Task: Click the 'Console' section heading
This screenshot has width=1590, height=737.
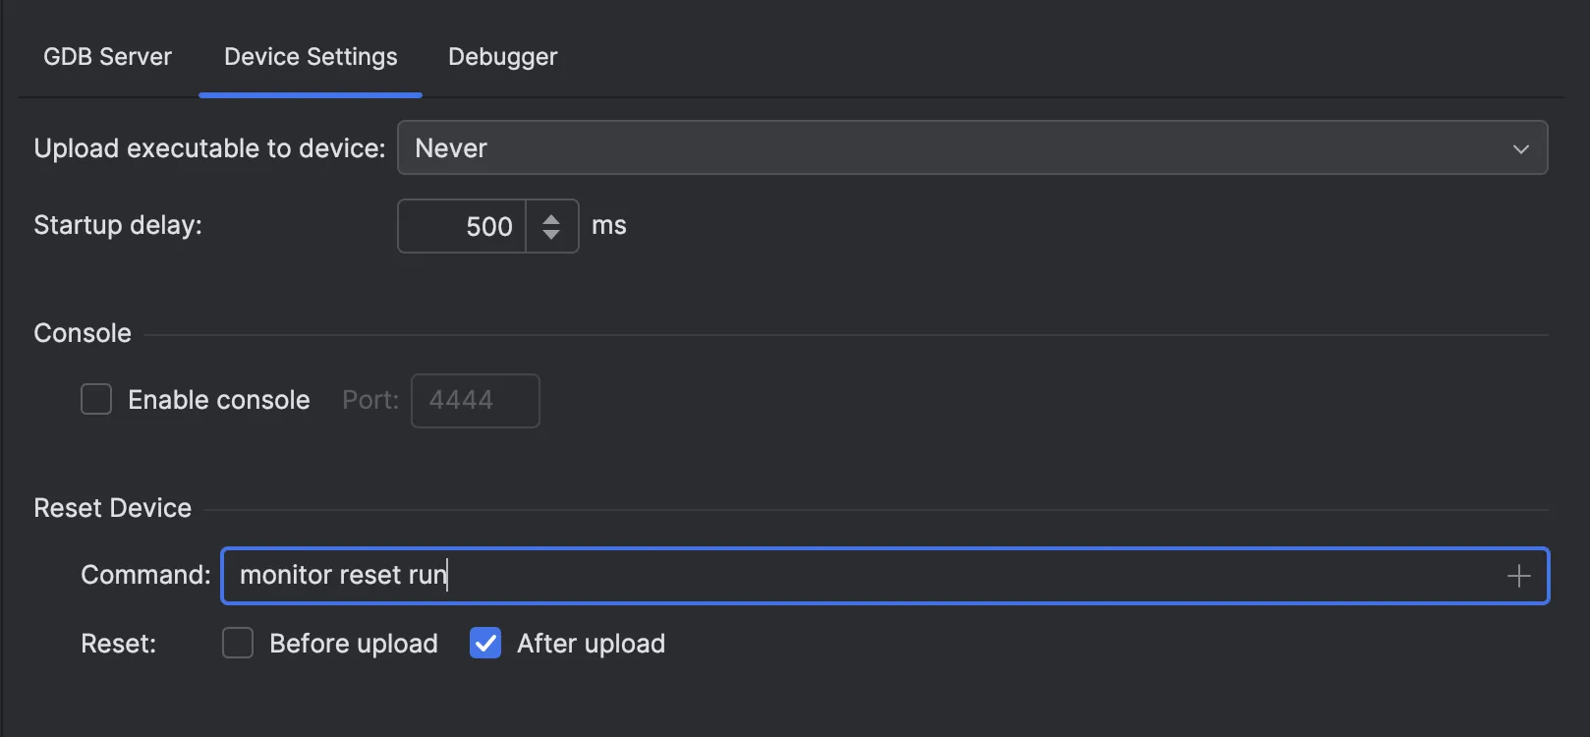Action: click(83, 333)
